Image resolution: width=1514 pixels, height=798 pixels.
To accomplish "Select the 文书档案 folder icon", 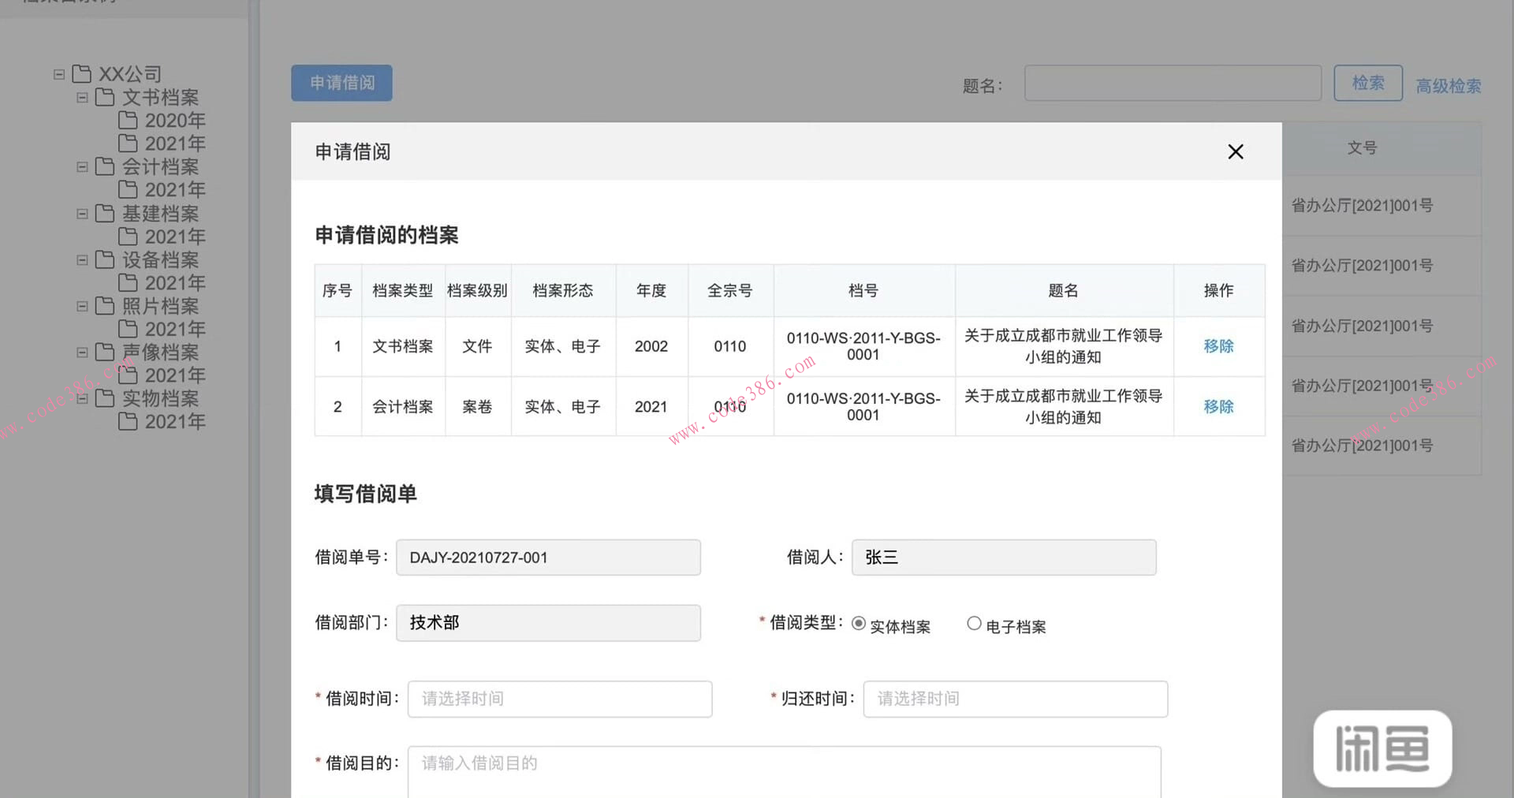I will click(106, 97).
